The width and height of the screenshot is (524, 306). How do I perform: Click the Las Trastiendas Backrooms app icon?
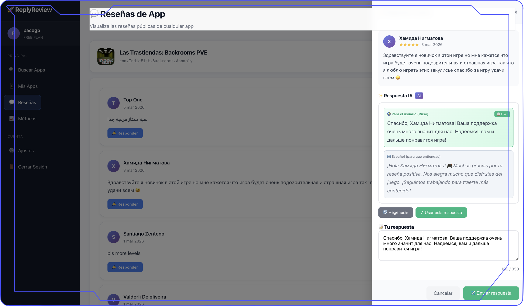(x=106, y=56)
